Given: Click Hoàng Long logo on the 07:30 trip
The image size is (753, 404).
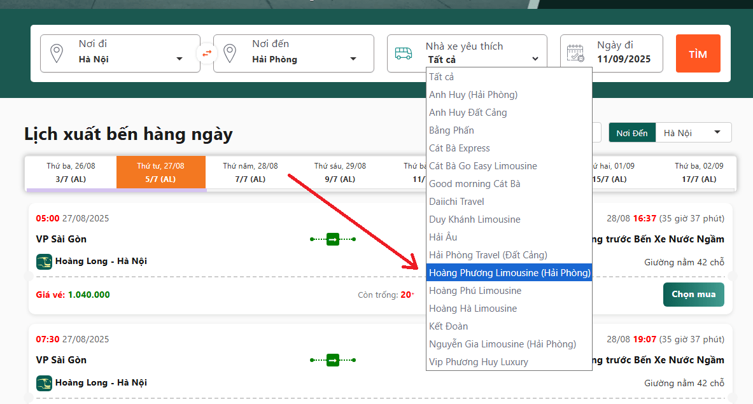Looking at the screenshot, I should pos(44,383).
